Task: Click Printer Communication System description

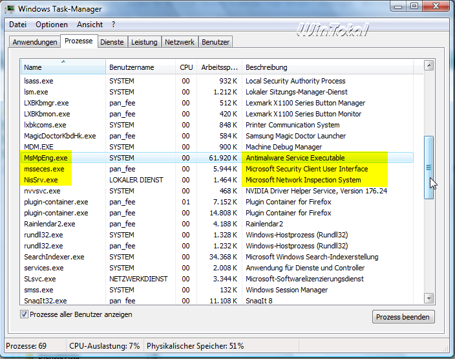Action: pyautogui.click(x=293, y=125)
